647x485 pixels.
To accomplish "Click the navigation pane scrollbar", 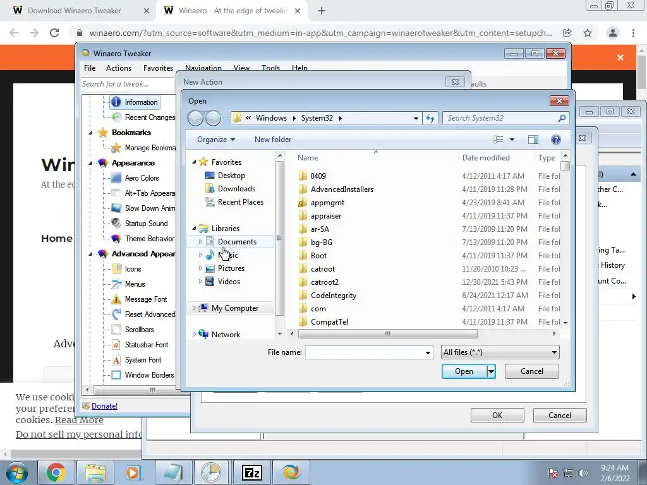I will (x=279, y=237).
